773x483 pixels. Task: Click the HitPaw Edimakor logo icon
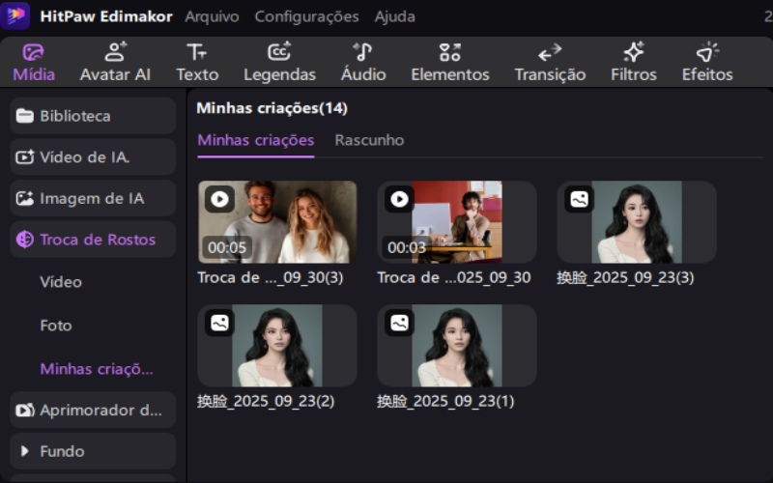[14, 14]
